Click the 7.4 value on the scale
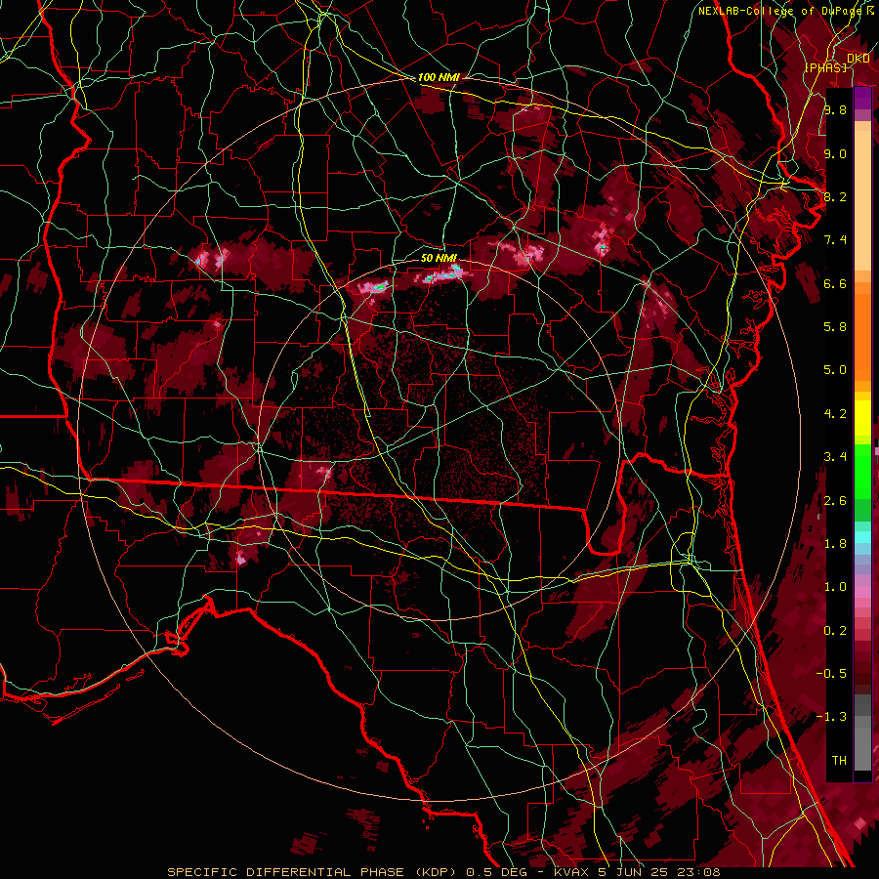The image size is (879, 879). (x=835, y=240)
